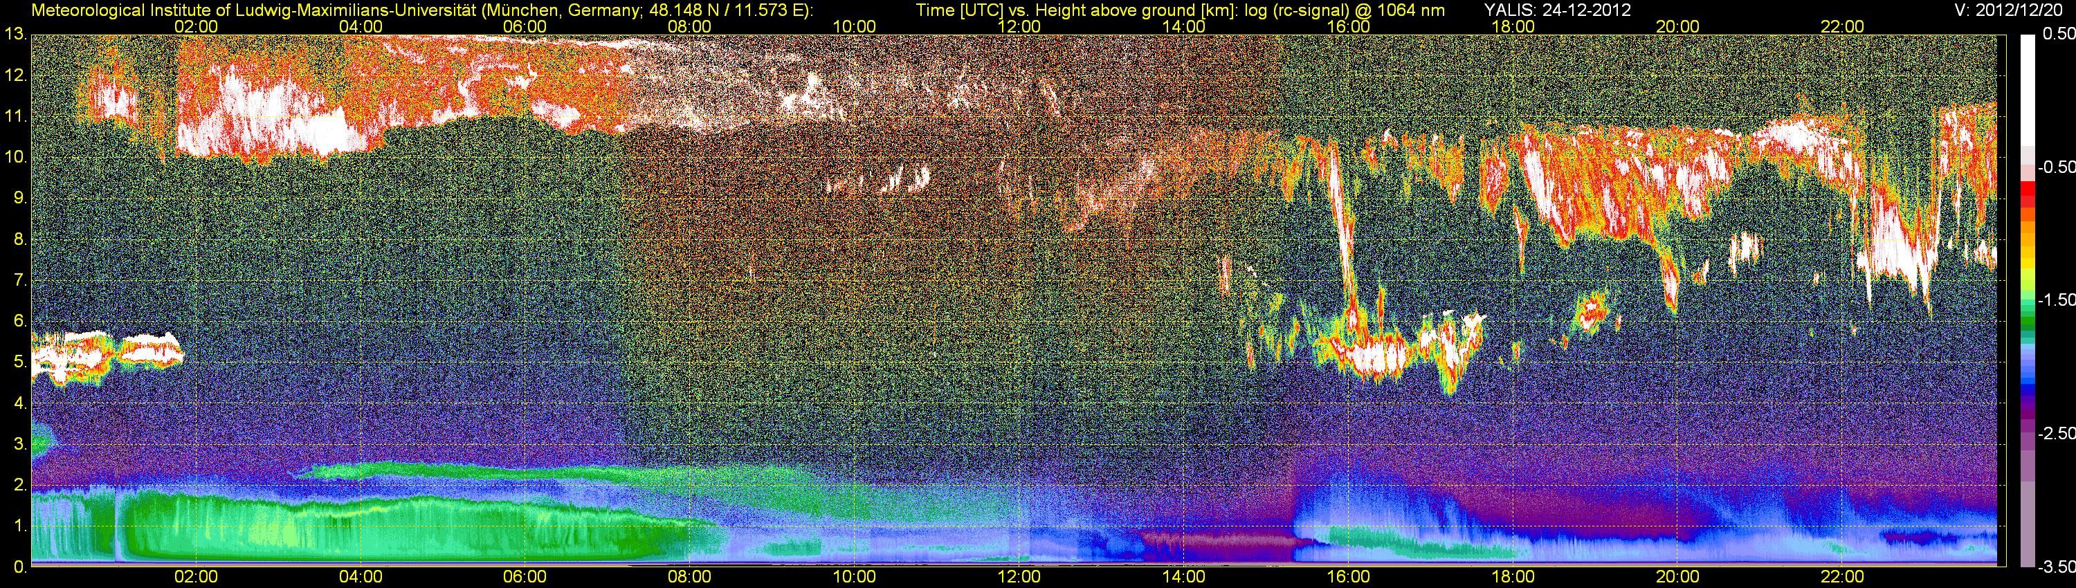This screenshot has width=2076, height=588.
Task: Select the 08:00 label on the top time axis
Action: (x=690, y=26)
